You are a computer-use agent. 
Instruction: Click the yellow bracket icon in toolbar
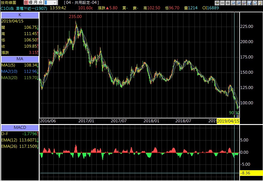(260, 3)
